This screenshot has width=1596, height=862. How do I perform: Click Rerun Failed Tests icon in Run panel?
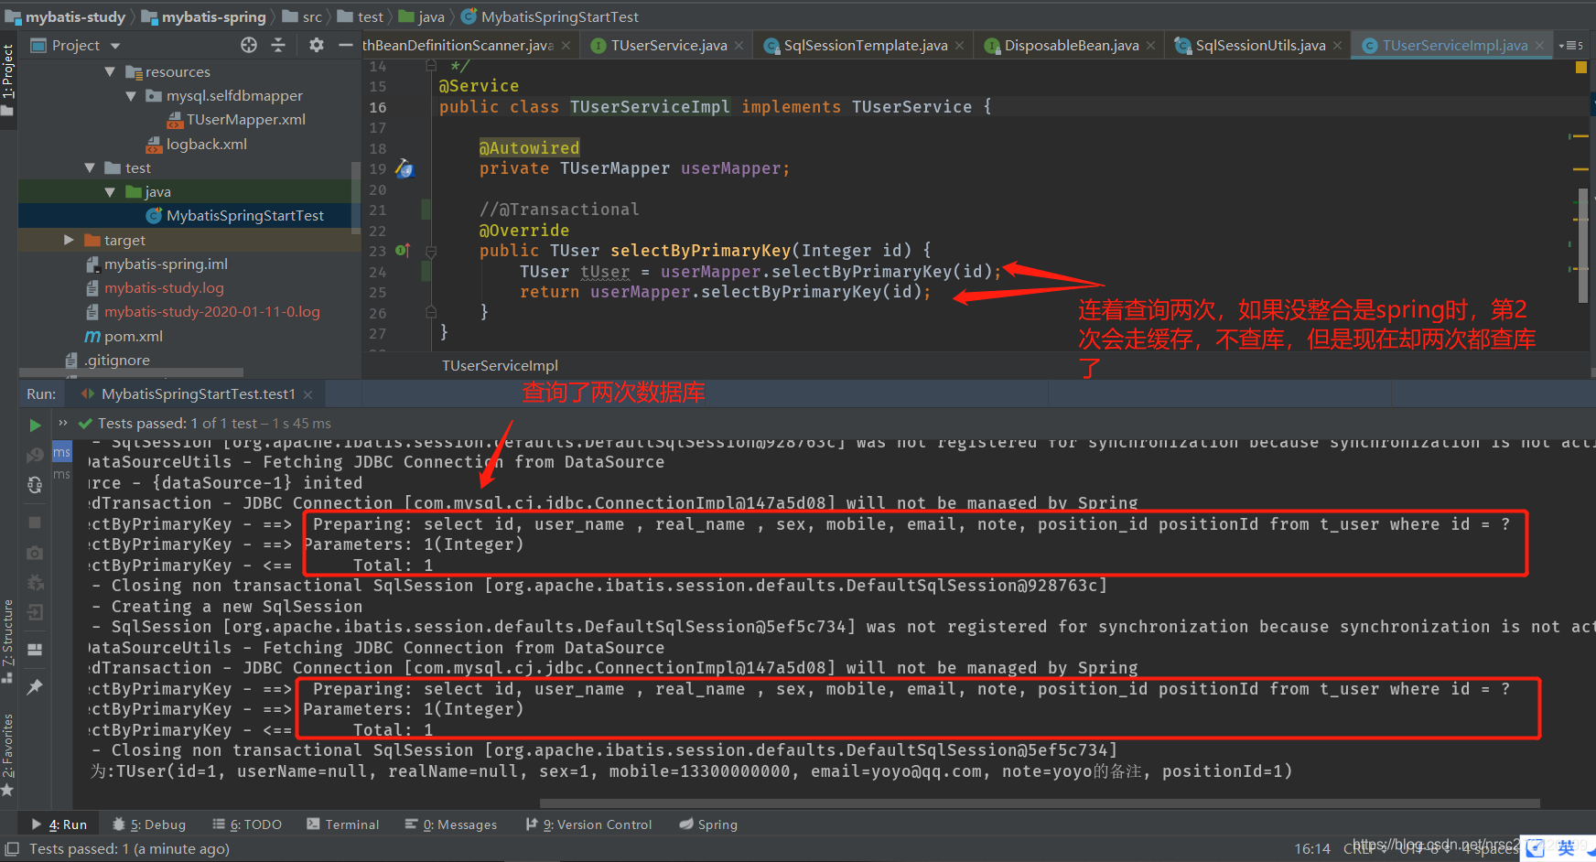(35, 455)
